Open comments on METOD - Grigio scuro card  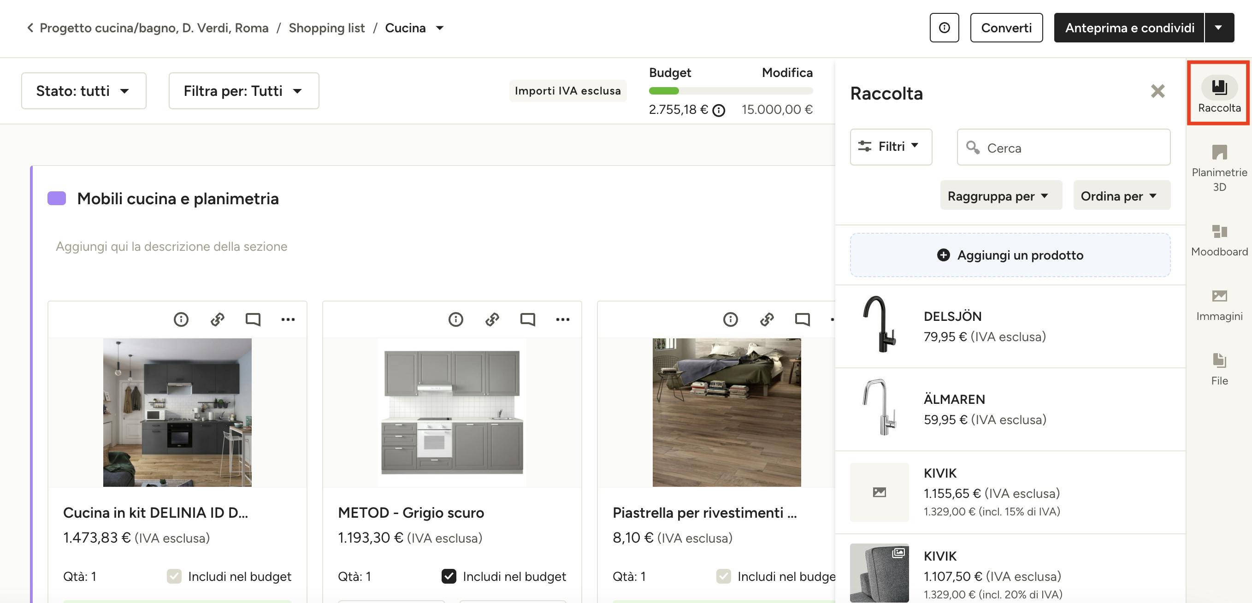[x=527, y=319]
